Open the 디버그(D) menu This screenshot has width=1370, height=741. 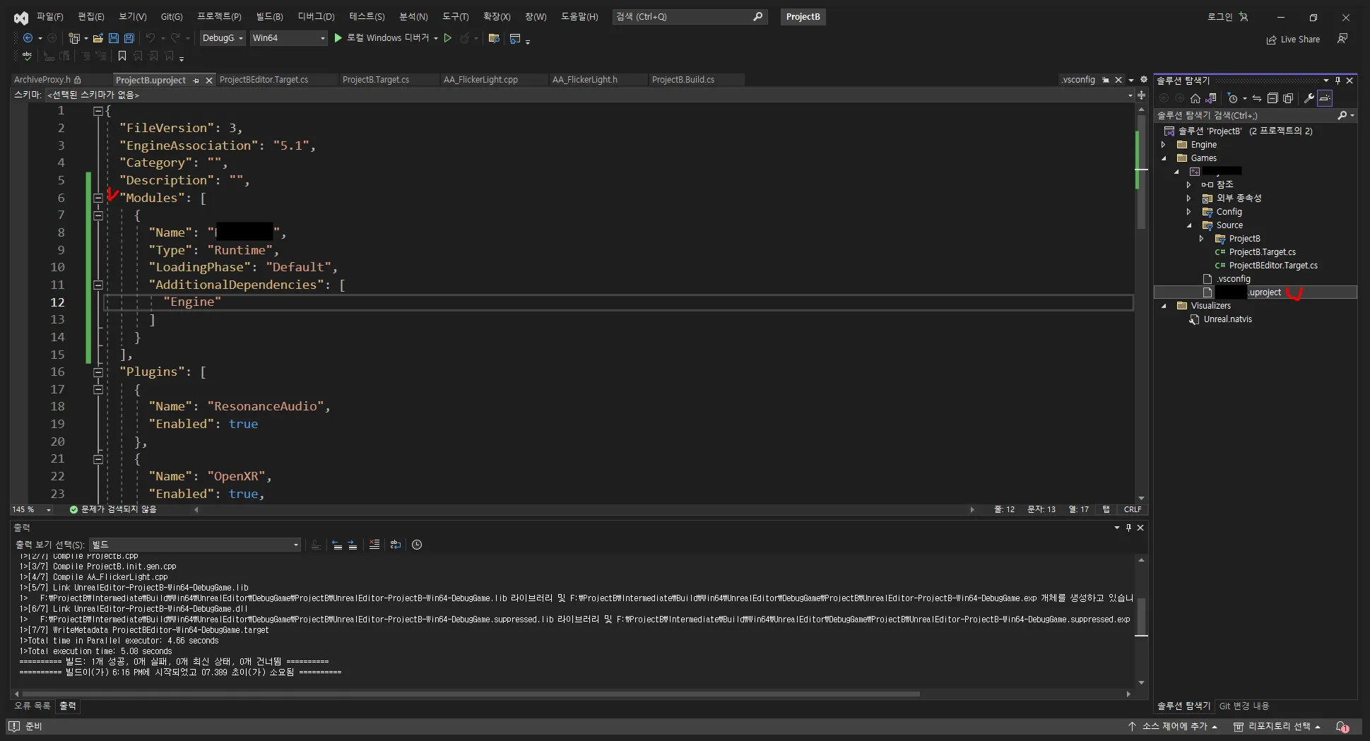(x=316, y=16)
